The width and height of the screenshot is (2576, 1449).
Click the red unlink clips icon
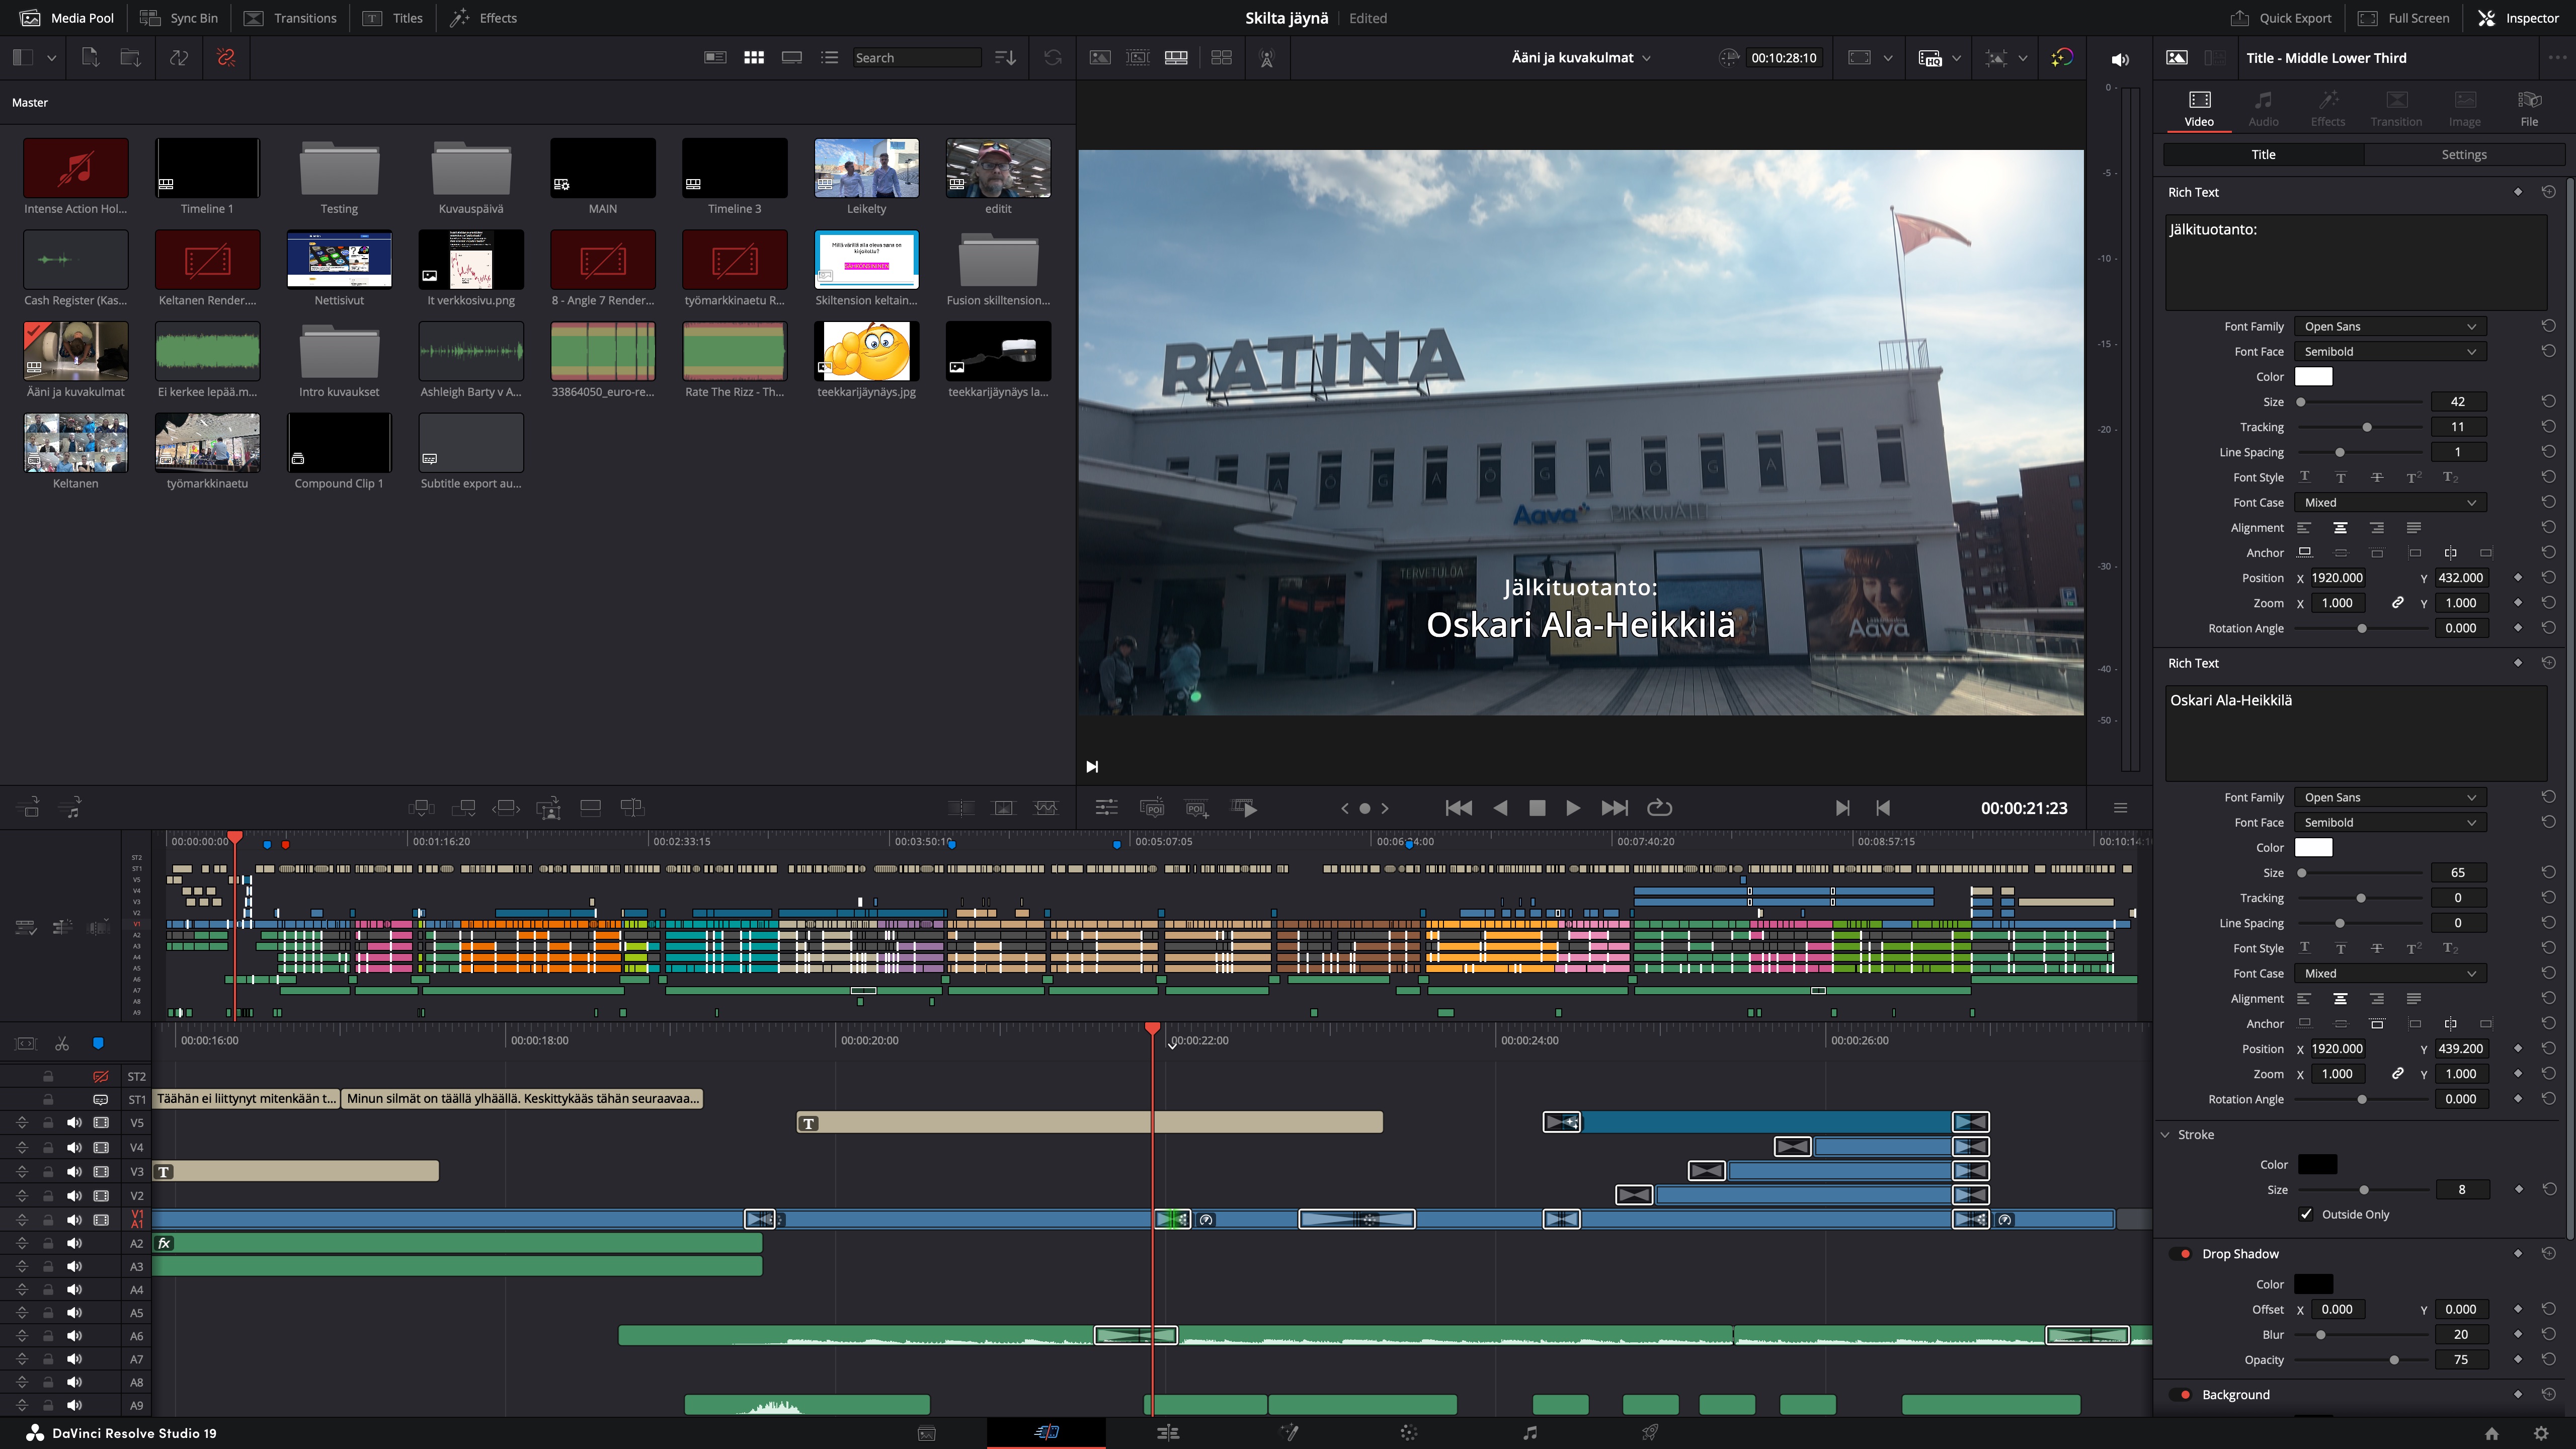click(226, 58)
